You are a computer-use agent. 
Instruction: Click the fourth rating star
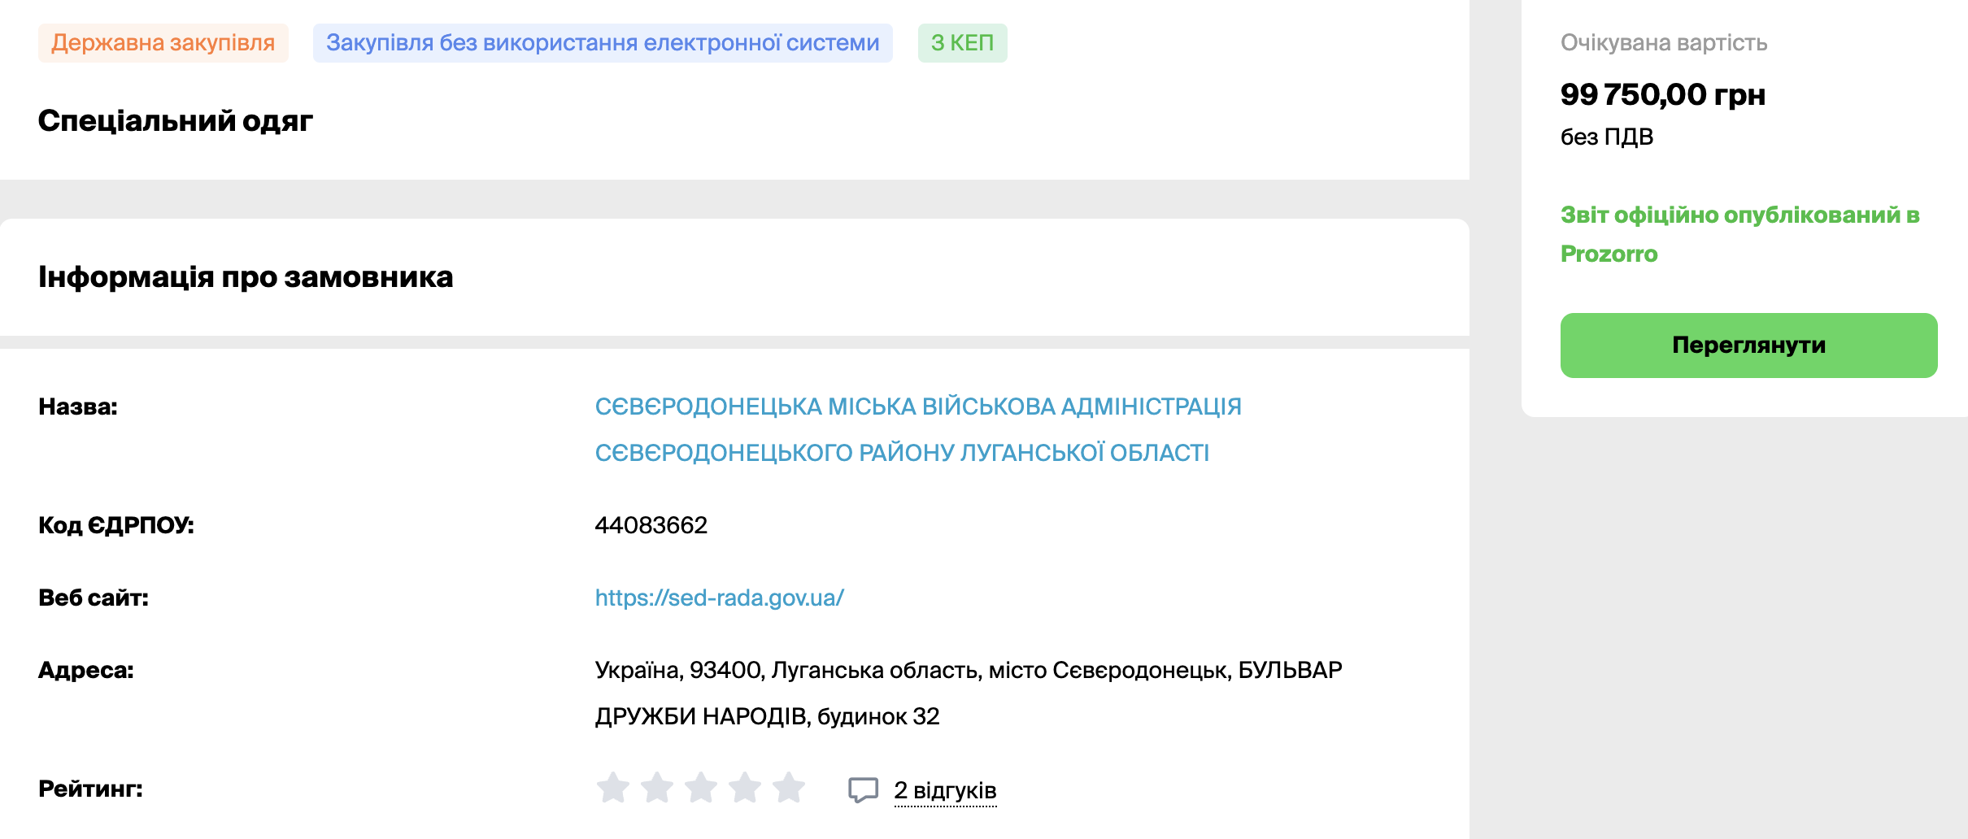(x=745, y=788)
